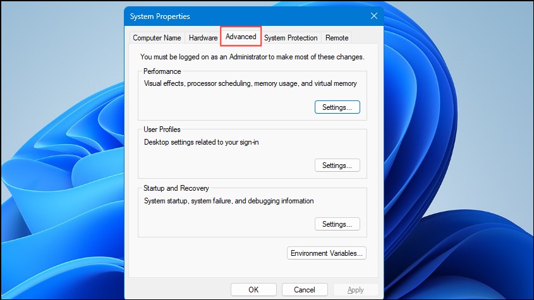
Task: Close the System Properties window
Action: tap(374, 16)
